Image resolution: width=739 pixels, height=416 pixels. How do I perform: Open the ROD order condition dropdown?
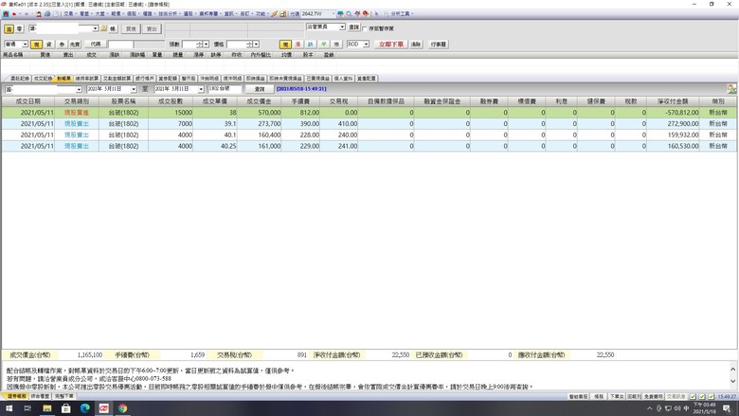(366, 45)
